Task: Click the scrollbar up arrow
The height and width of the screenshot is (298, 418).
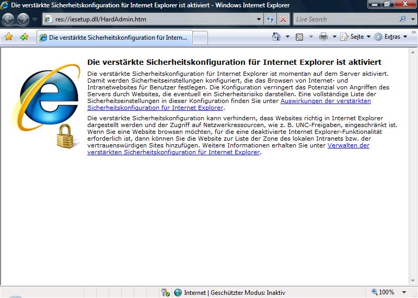Action: pyautogui.click(x=413, y=52)
